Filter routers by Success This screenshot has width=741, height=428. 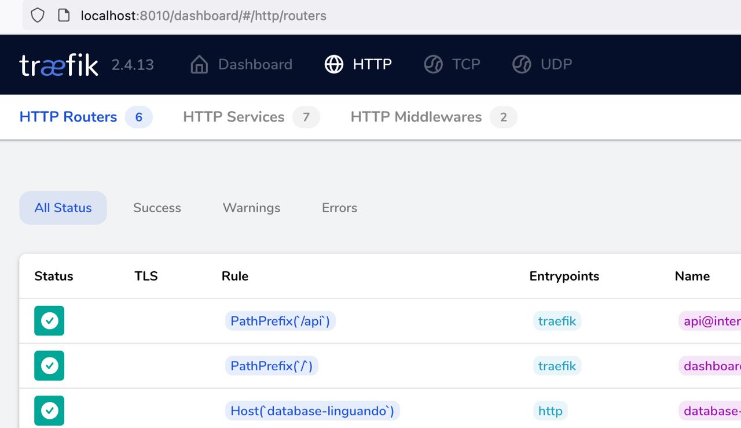pos(157,208)
